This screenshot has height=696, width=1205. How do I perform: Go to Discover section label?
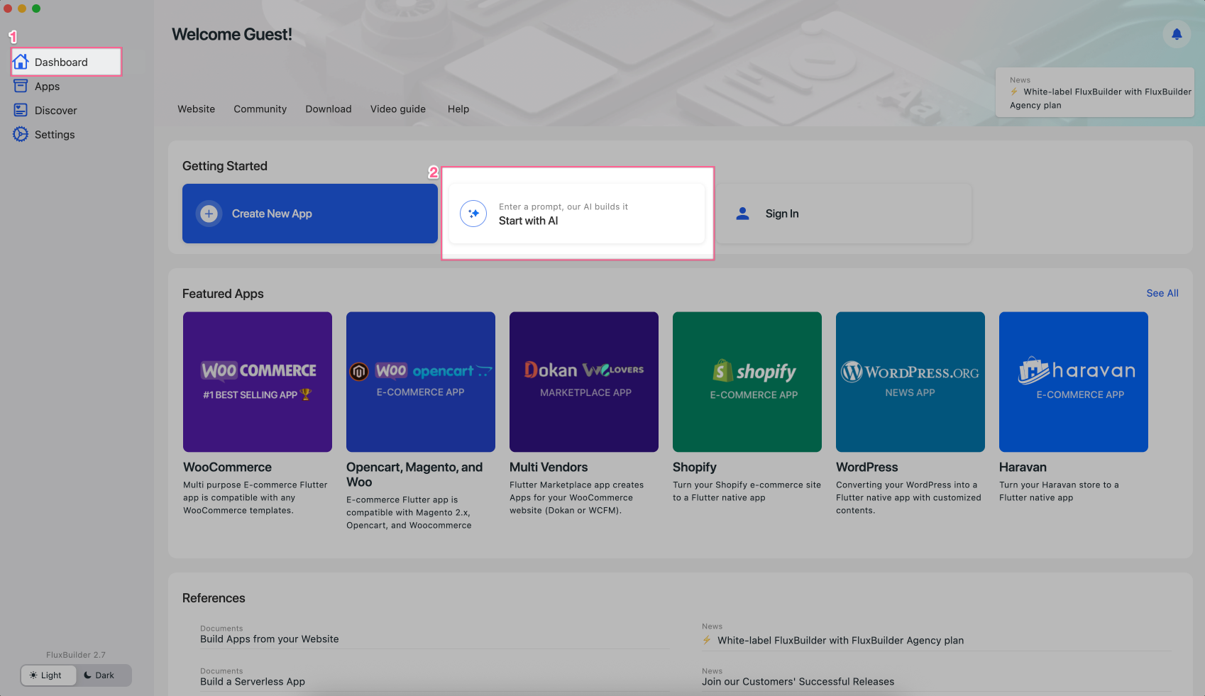coord(55,111)
